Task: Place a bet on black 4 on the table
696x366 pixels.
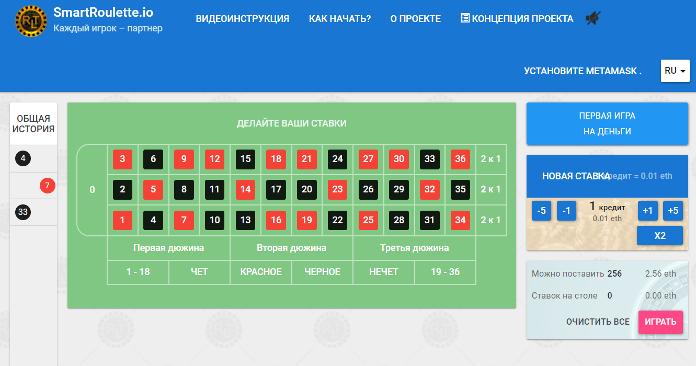Action: point(153,220)
